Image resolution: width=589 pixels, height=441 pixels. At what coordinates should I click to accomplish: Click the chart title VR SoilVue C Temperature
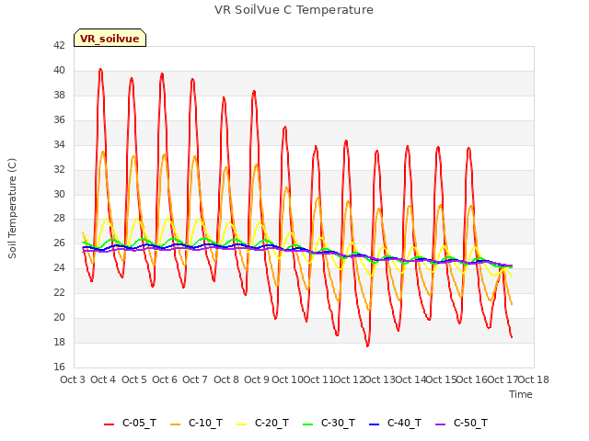[x=294, y=10]
